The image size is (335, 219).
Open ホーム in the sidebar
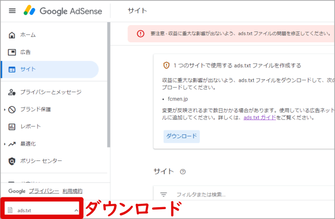pyautogui.click(x=50, y=35)
